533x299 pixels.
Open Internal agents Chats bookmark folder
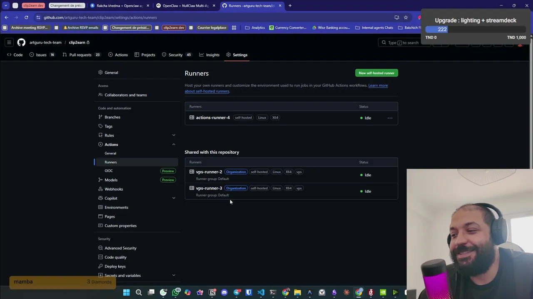click(x=374, y=28)
